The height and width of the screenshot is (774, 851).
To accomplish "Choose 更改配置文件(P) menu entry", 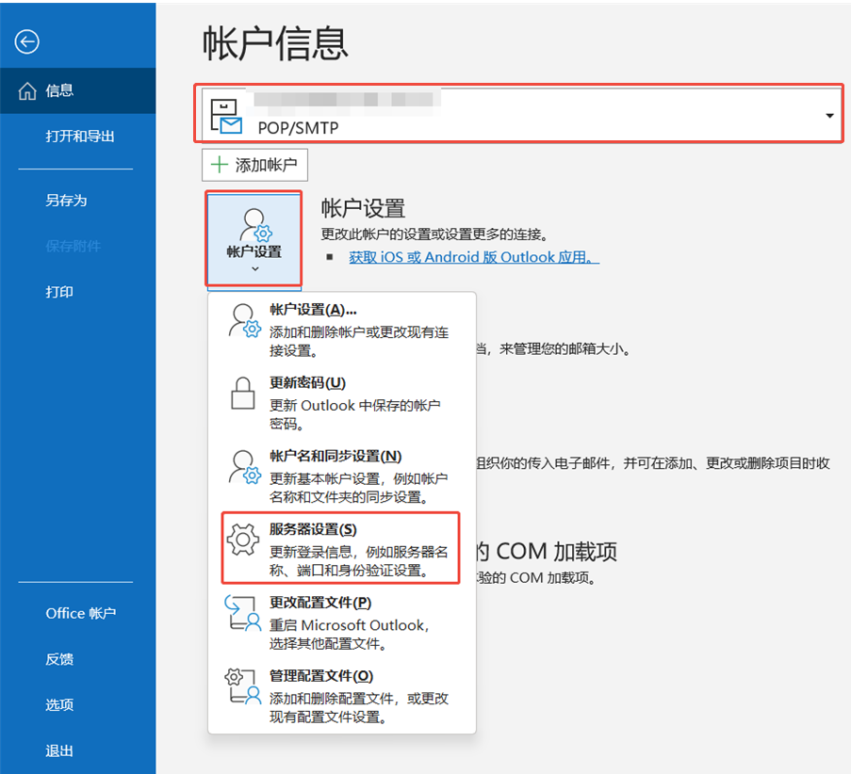I will pos(342,622).
